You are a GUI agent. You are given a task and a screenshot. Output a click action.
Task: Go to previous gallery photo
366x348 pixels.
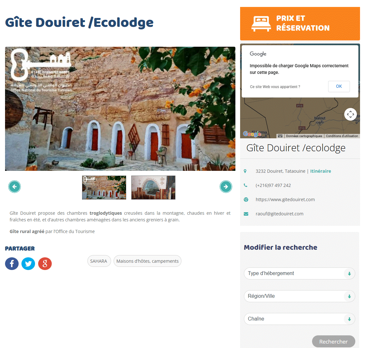(x=15, y=187)
